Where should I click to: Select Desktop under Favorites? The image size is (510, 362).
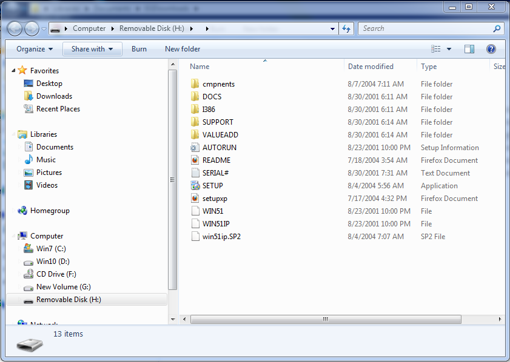49,84
